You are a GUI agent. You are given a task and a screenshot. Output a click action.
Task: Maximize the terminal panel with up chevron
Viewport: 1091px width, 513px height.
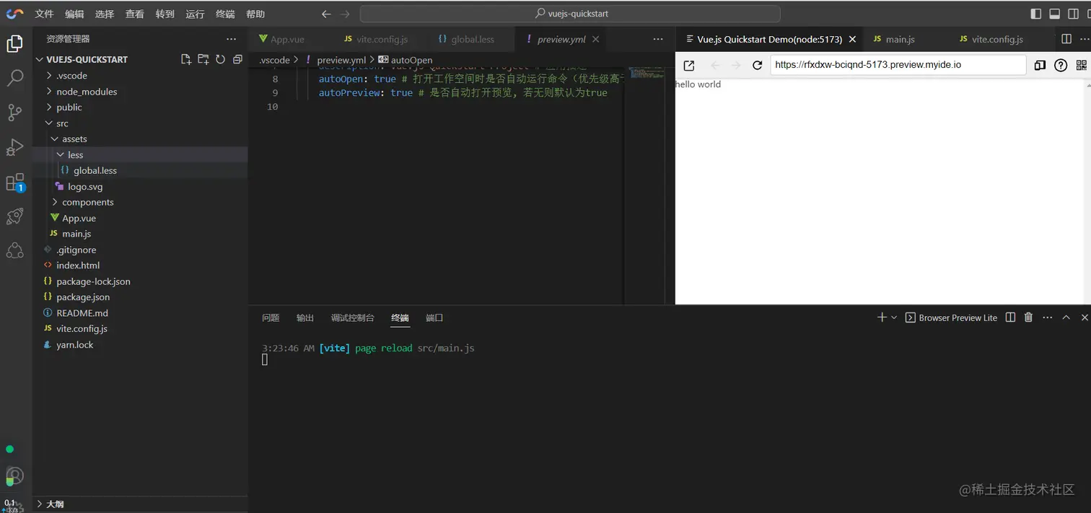click(1066, 317)
